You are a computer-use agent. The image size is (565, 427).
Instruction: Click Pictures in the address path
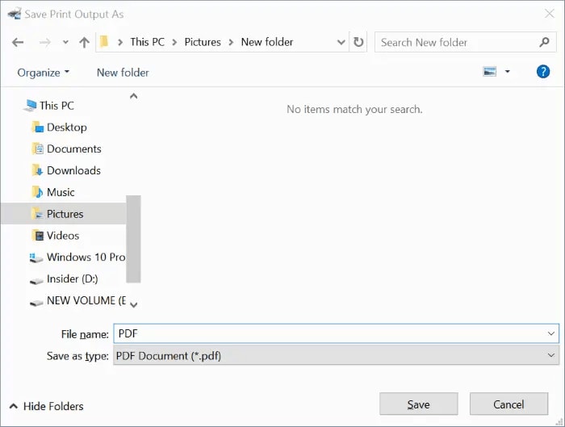click(x=203, y=42)
